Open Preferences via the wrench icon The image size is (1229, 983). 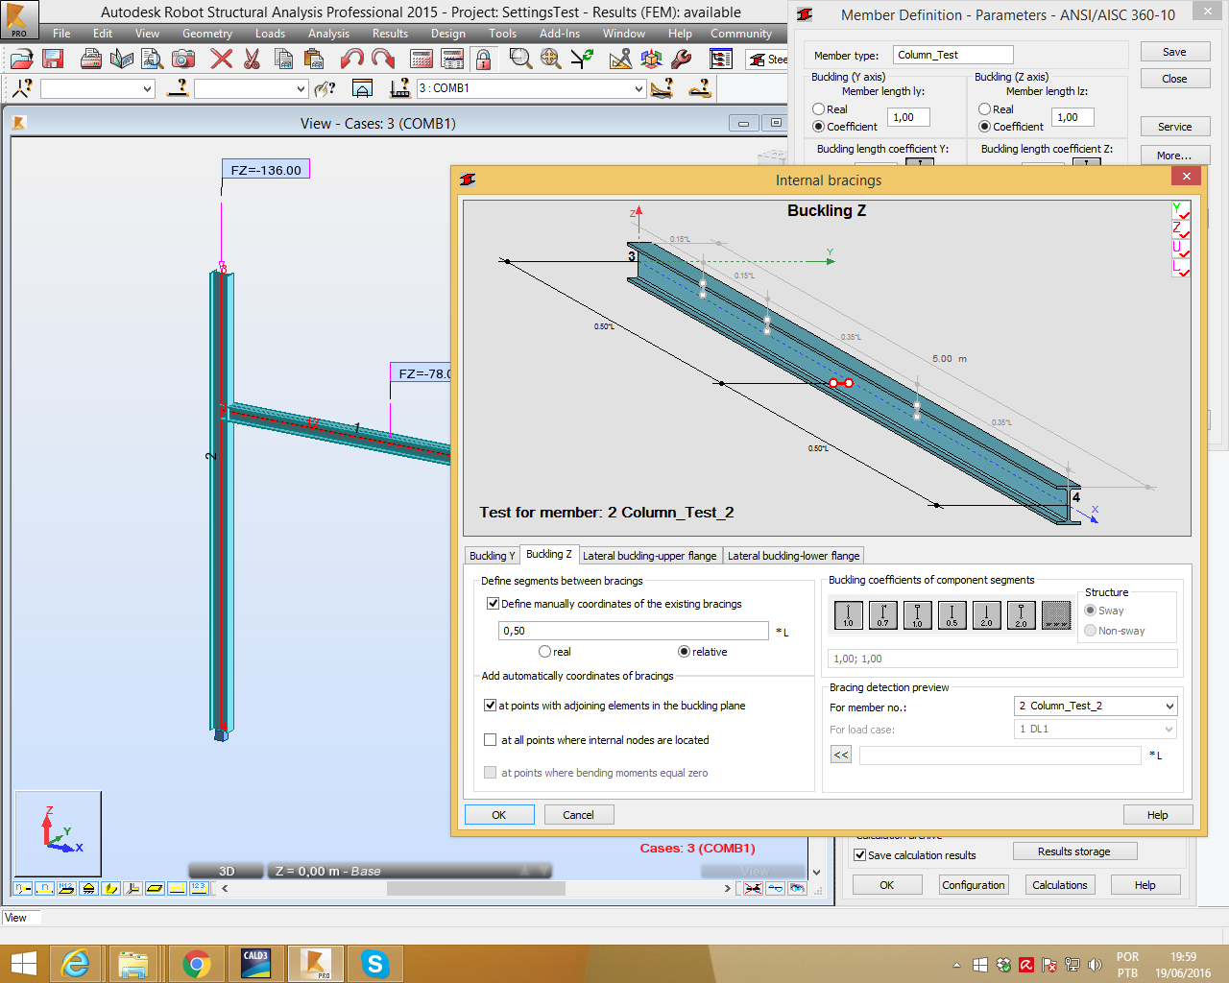tap(682, 60)
